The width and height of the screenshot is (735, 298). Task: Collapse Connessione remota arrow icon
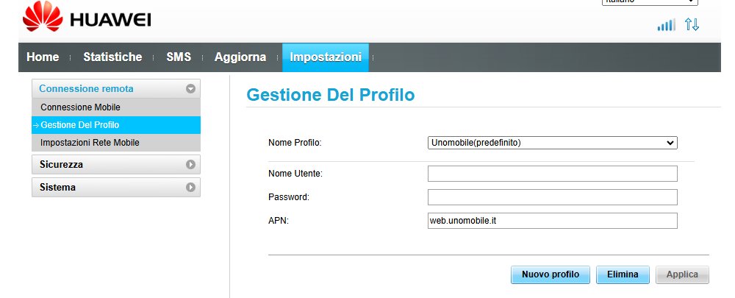click(x=190, y=89)
